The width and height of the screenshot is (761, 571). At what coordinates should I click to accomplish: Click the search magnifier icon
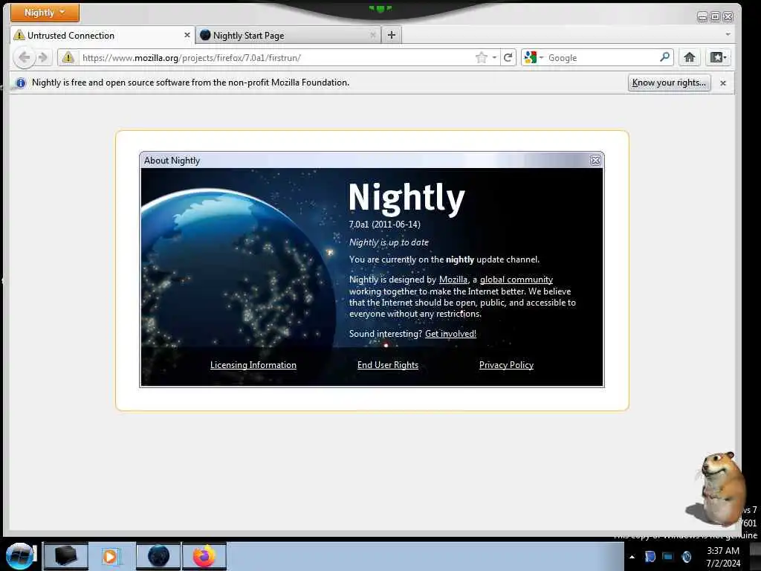665,57
